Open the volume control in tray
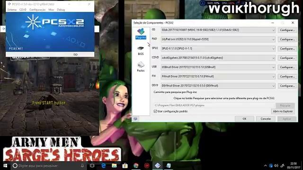The width and height of the screenshot is (303, 170). pyautogui.click(x=276, y=166)
